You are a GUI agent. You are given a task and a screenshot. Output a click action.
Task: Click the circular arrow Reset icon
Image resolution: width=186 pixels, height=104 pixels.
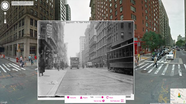[107, 97]
